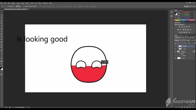The height and width of the screenshot is (110, 196).
Task: Select the Layer 0 layer name
Action: pyautogui.click(x=183, y=58)
